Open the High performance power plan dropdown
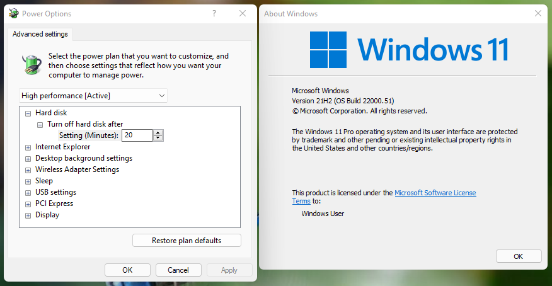This screenshot has width=552, height=286. pyautogui.click(x=93, y=96)
